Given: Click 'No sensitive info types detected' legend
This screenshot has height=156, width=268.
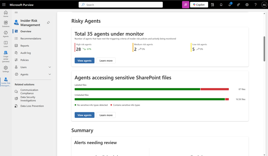Looking at the screenshot, I should click(x=91, y=105).
